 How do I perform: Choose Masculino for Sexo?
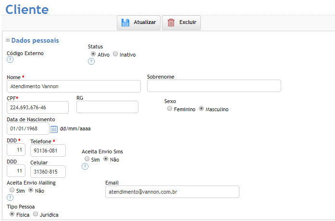pos(201,108)
